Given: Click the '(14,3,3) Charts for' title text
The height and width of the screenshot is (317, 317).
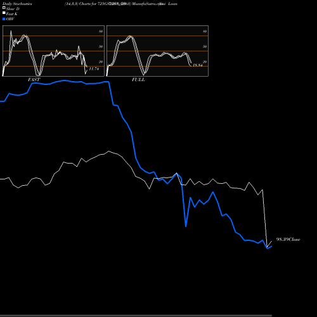Looking at the screenshot, I should coord(81,4).
